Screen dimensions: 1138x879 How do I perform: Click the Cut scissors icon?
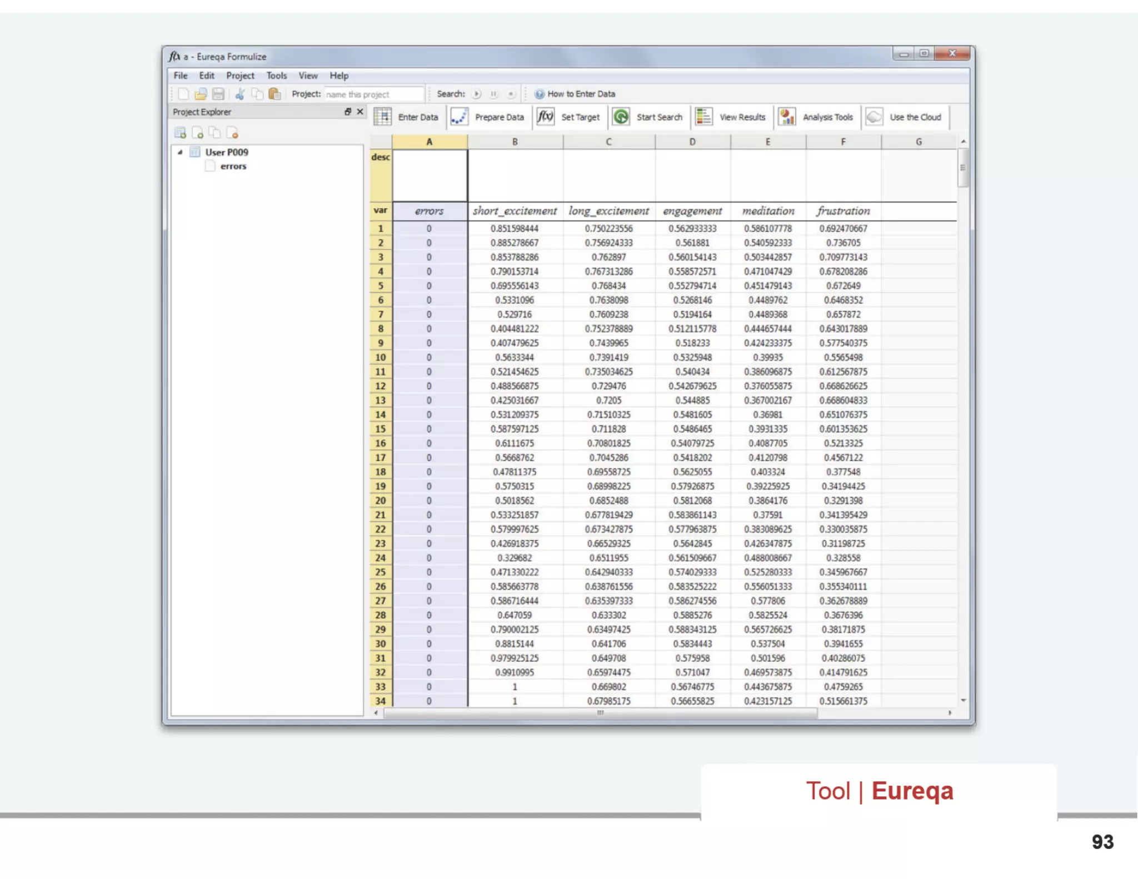click(x=240, y=94)
